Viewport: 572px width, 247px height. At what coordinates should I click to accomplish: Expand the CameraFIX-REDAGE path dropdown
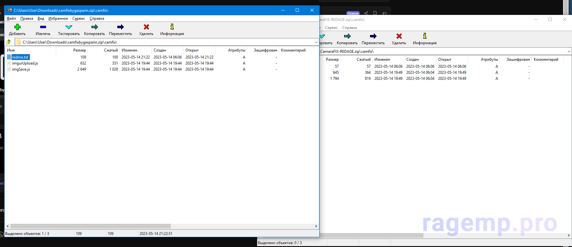pos(569,51)
